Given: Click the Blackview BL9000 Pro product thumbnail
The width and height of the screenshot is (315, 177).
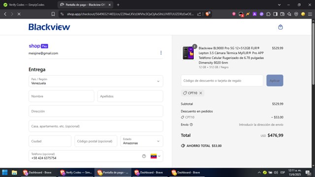Looking at the screenshot, I should 188,53.
